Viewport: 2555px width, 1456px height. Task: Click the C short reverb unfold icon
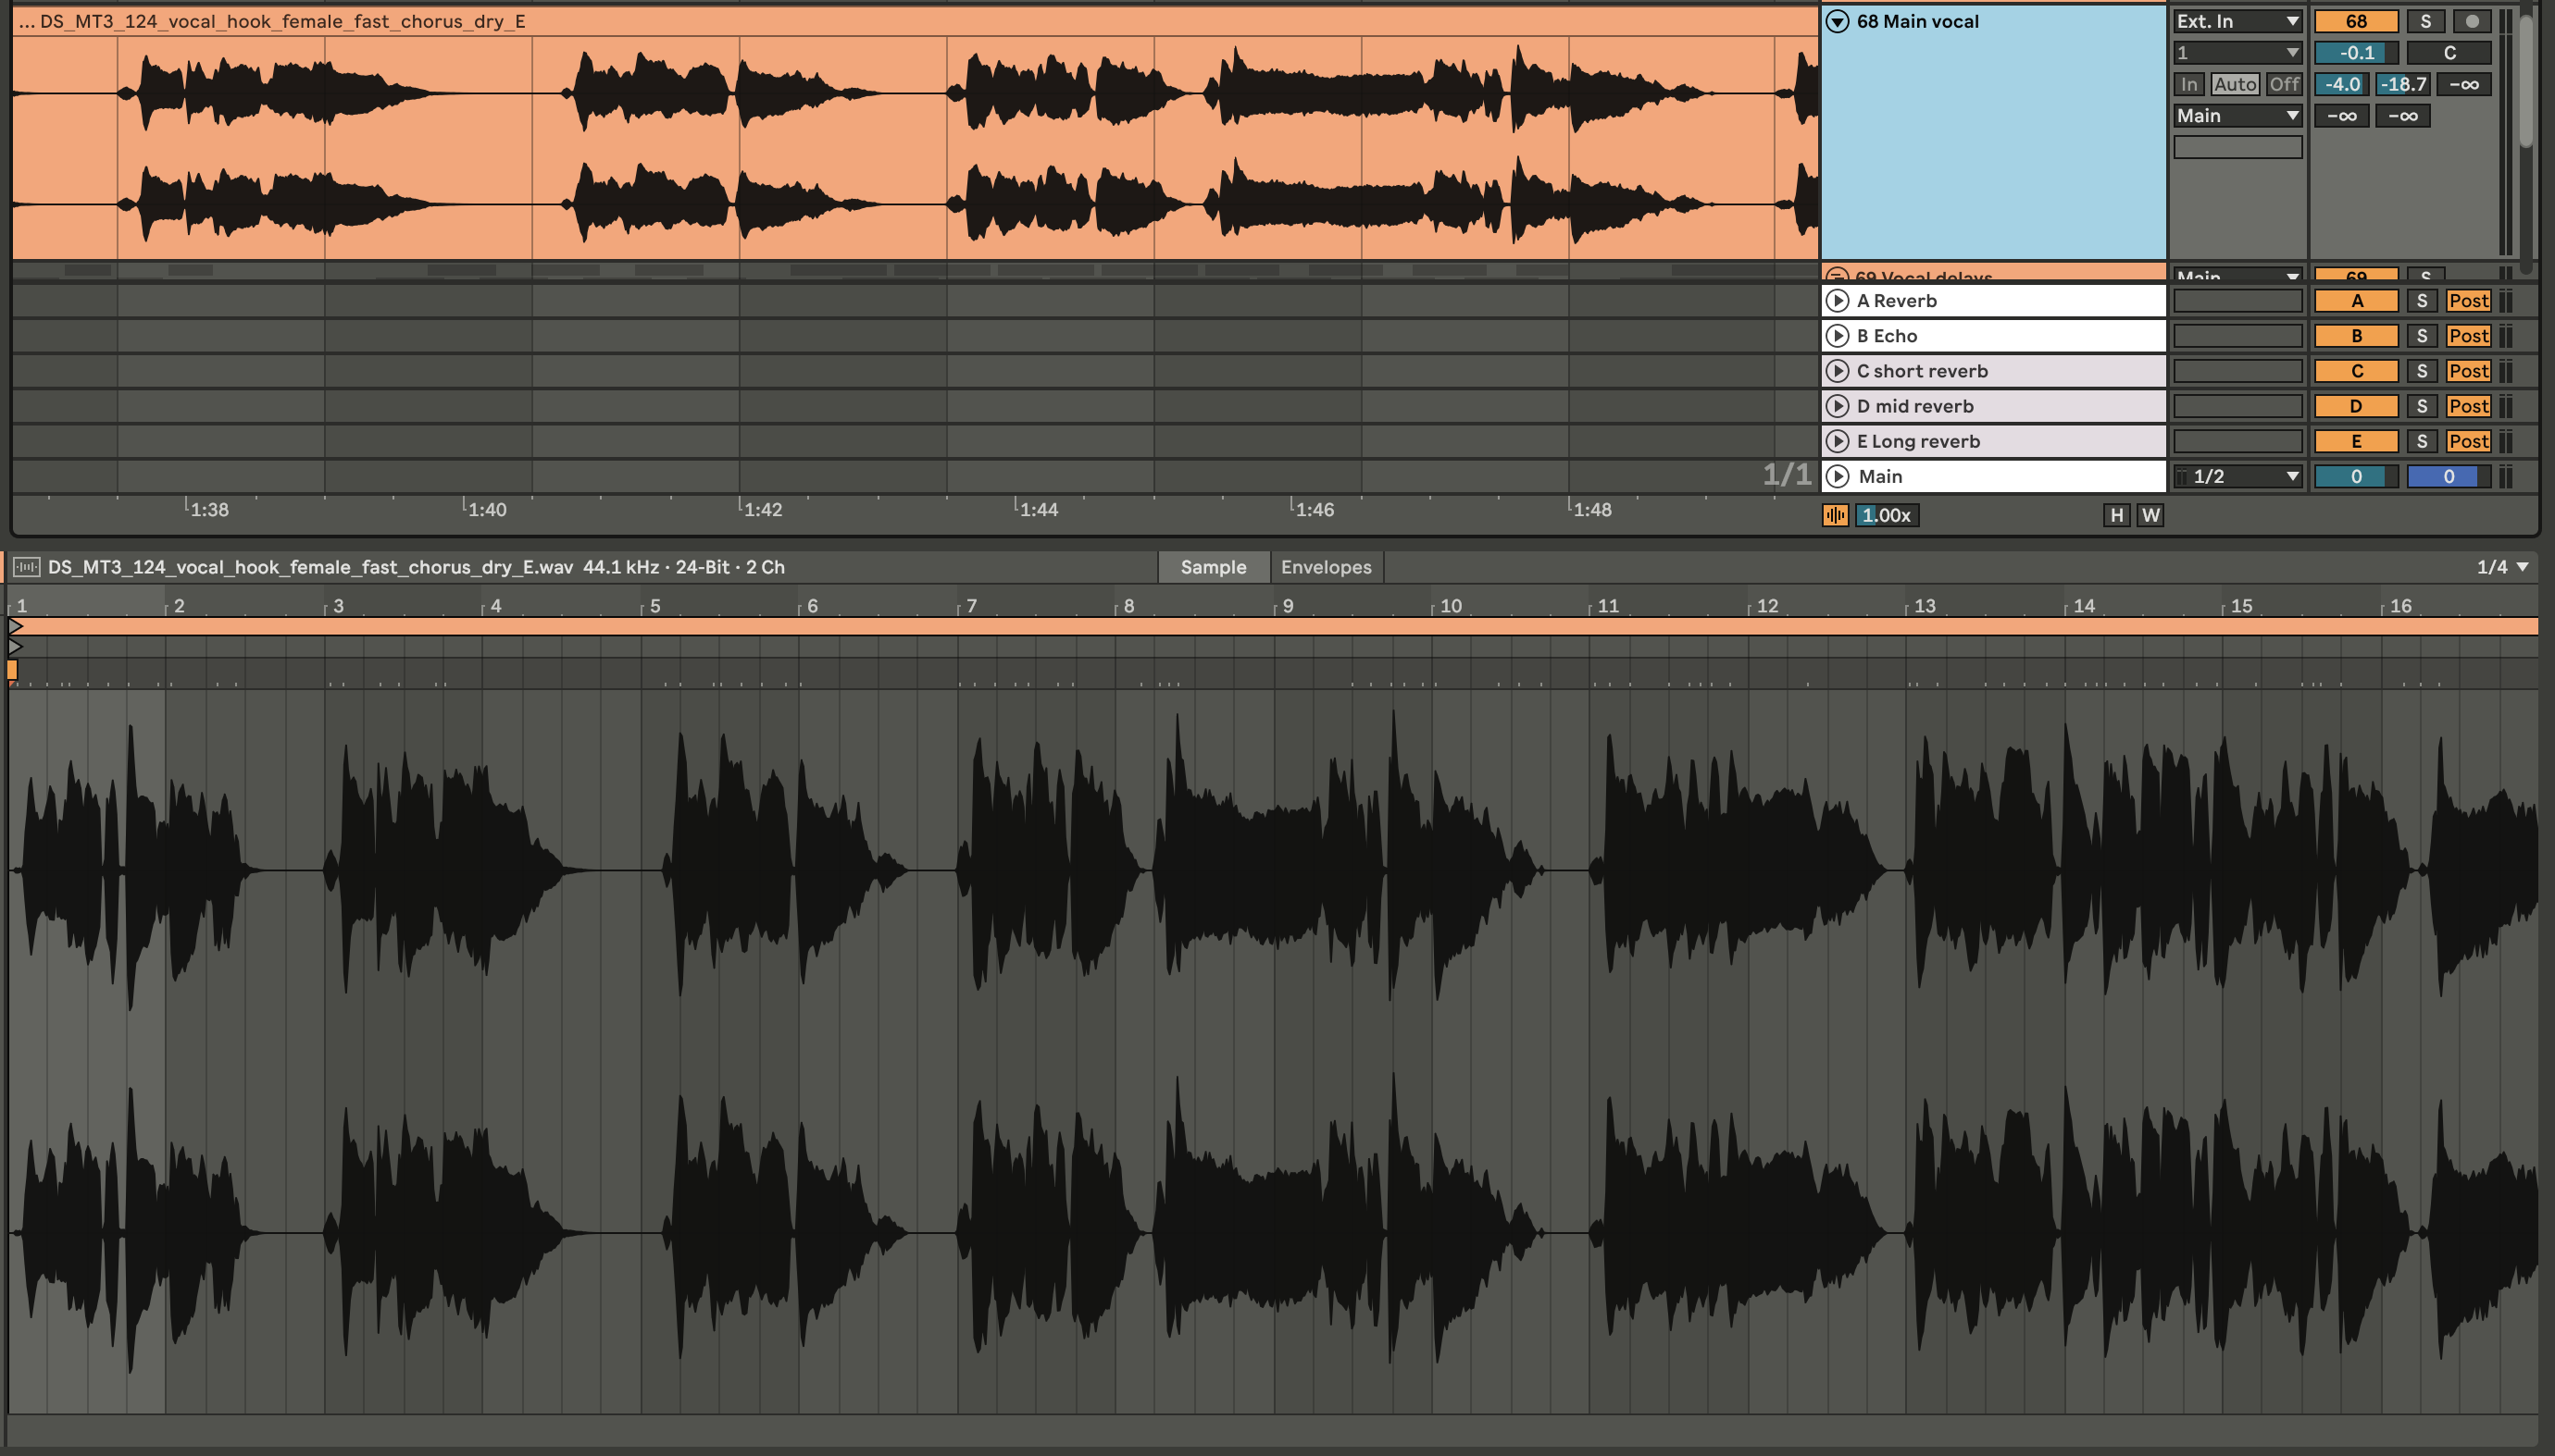coord(1838,371)
